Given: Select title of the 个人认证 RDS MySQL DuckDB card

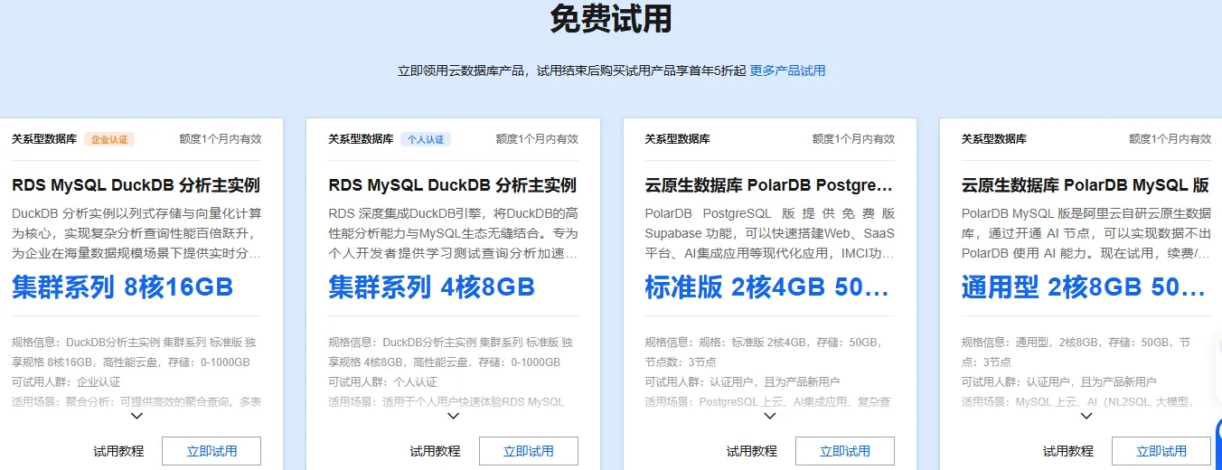Looking at the screenshot, I should (x=452, y=185).
